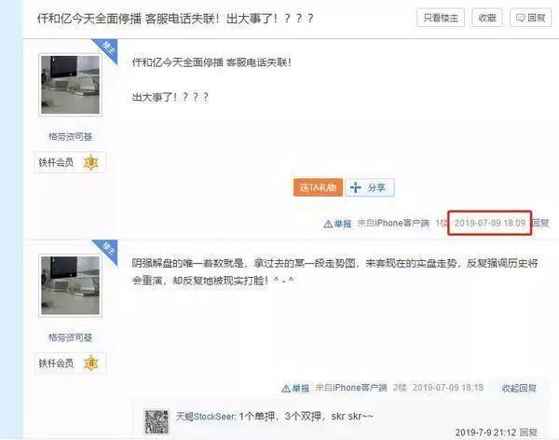Screen dimensions: 559x440
Task: Reply to first floor post via 回复
Action: [x=540, y=223]
